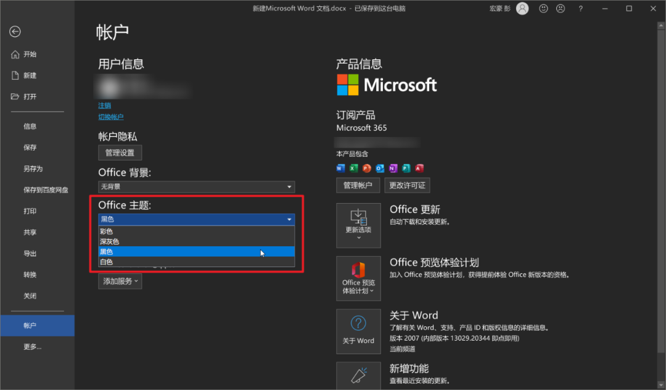The height and width of the screenshot is (390, 666).
Task: Open the 另存为 sidebar item
Action: coord(38,168)
